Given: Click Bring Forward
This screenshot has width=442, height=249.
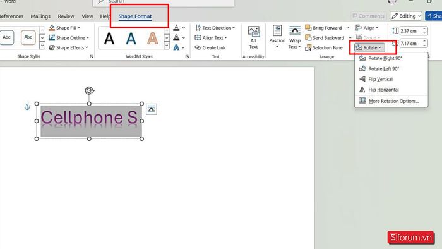Looking at the screenshot, I should click(x=323, y=28).
